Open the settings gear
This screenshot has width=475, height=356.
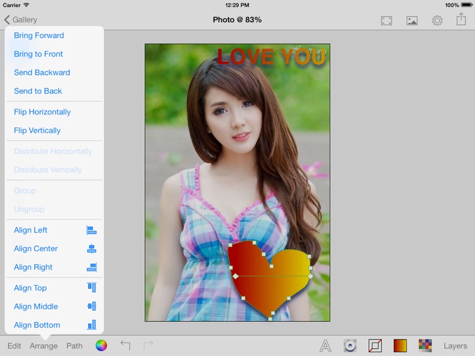[x=437, y=20]
